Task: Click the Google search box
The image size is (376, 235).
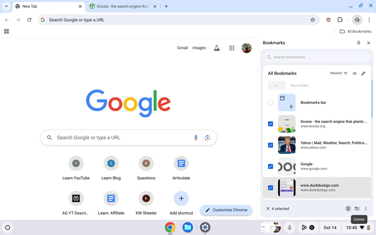Action: tap(128, 138)
